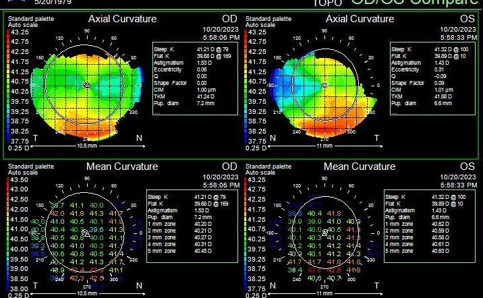
Task: Click the OD Axial Curvature color map
Action: coord(86,96)
